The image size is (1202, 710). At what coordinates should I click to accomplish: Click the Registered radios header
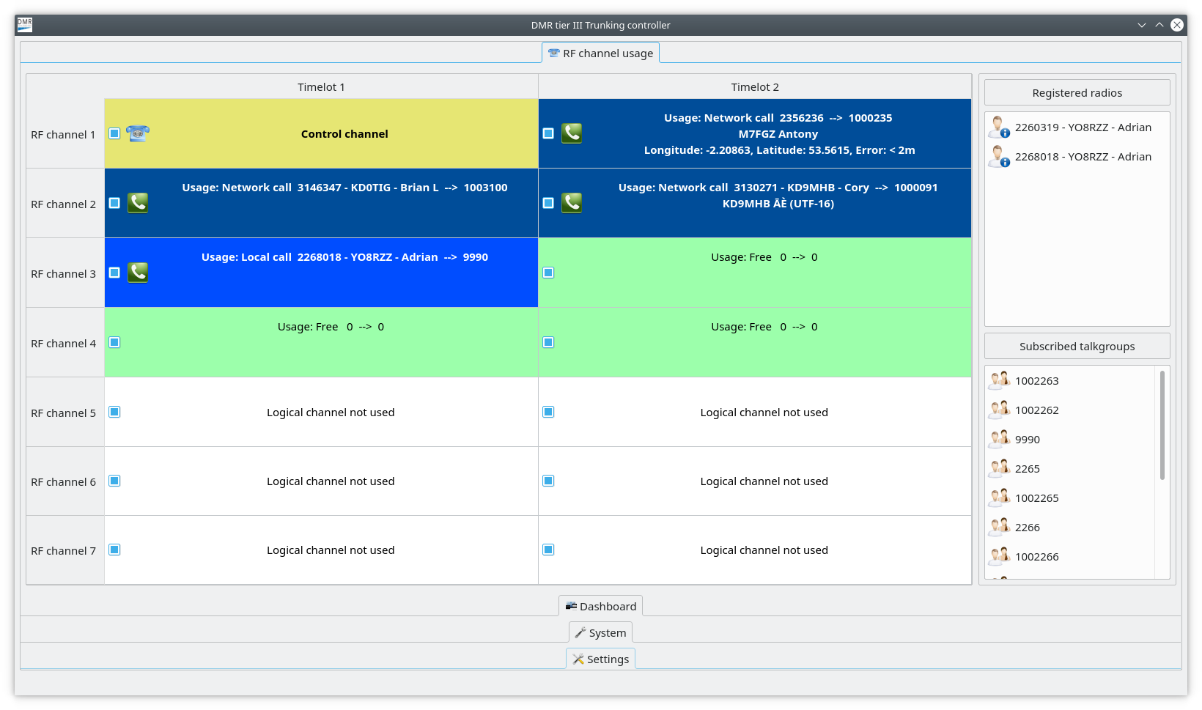coord(1077,93)
